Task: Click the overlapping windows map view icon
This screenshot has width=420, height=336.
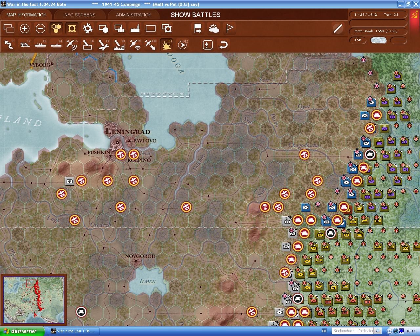Action: pyautogui.click(x=9, y=29)
